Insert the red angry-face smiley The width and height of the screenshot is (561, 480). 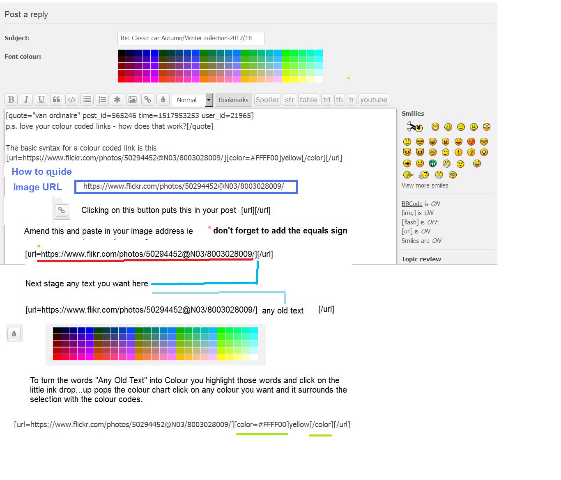471,142
